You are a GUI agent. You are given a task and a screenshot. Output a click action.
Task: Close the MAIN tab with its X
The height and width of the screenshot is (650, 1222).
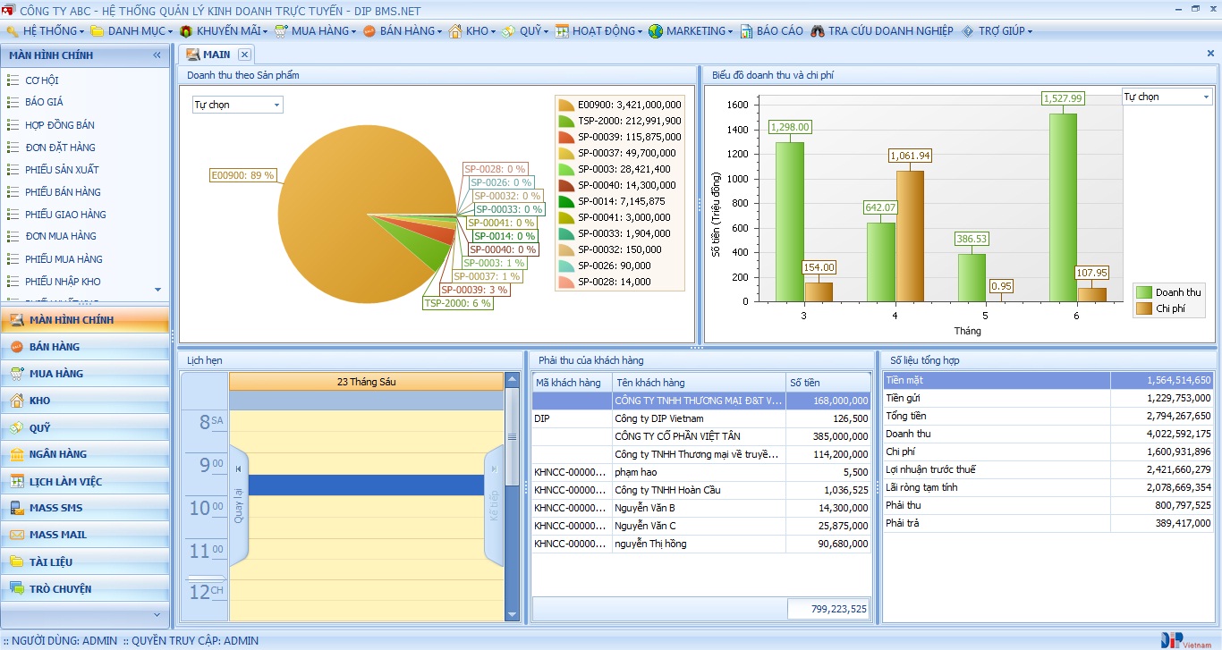point(244,55)
